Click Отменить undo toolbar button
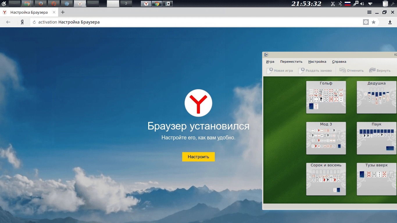 pyautogui.click(x=352, y=71)
